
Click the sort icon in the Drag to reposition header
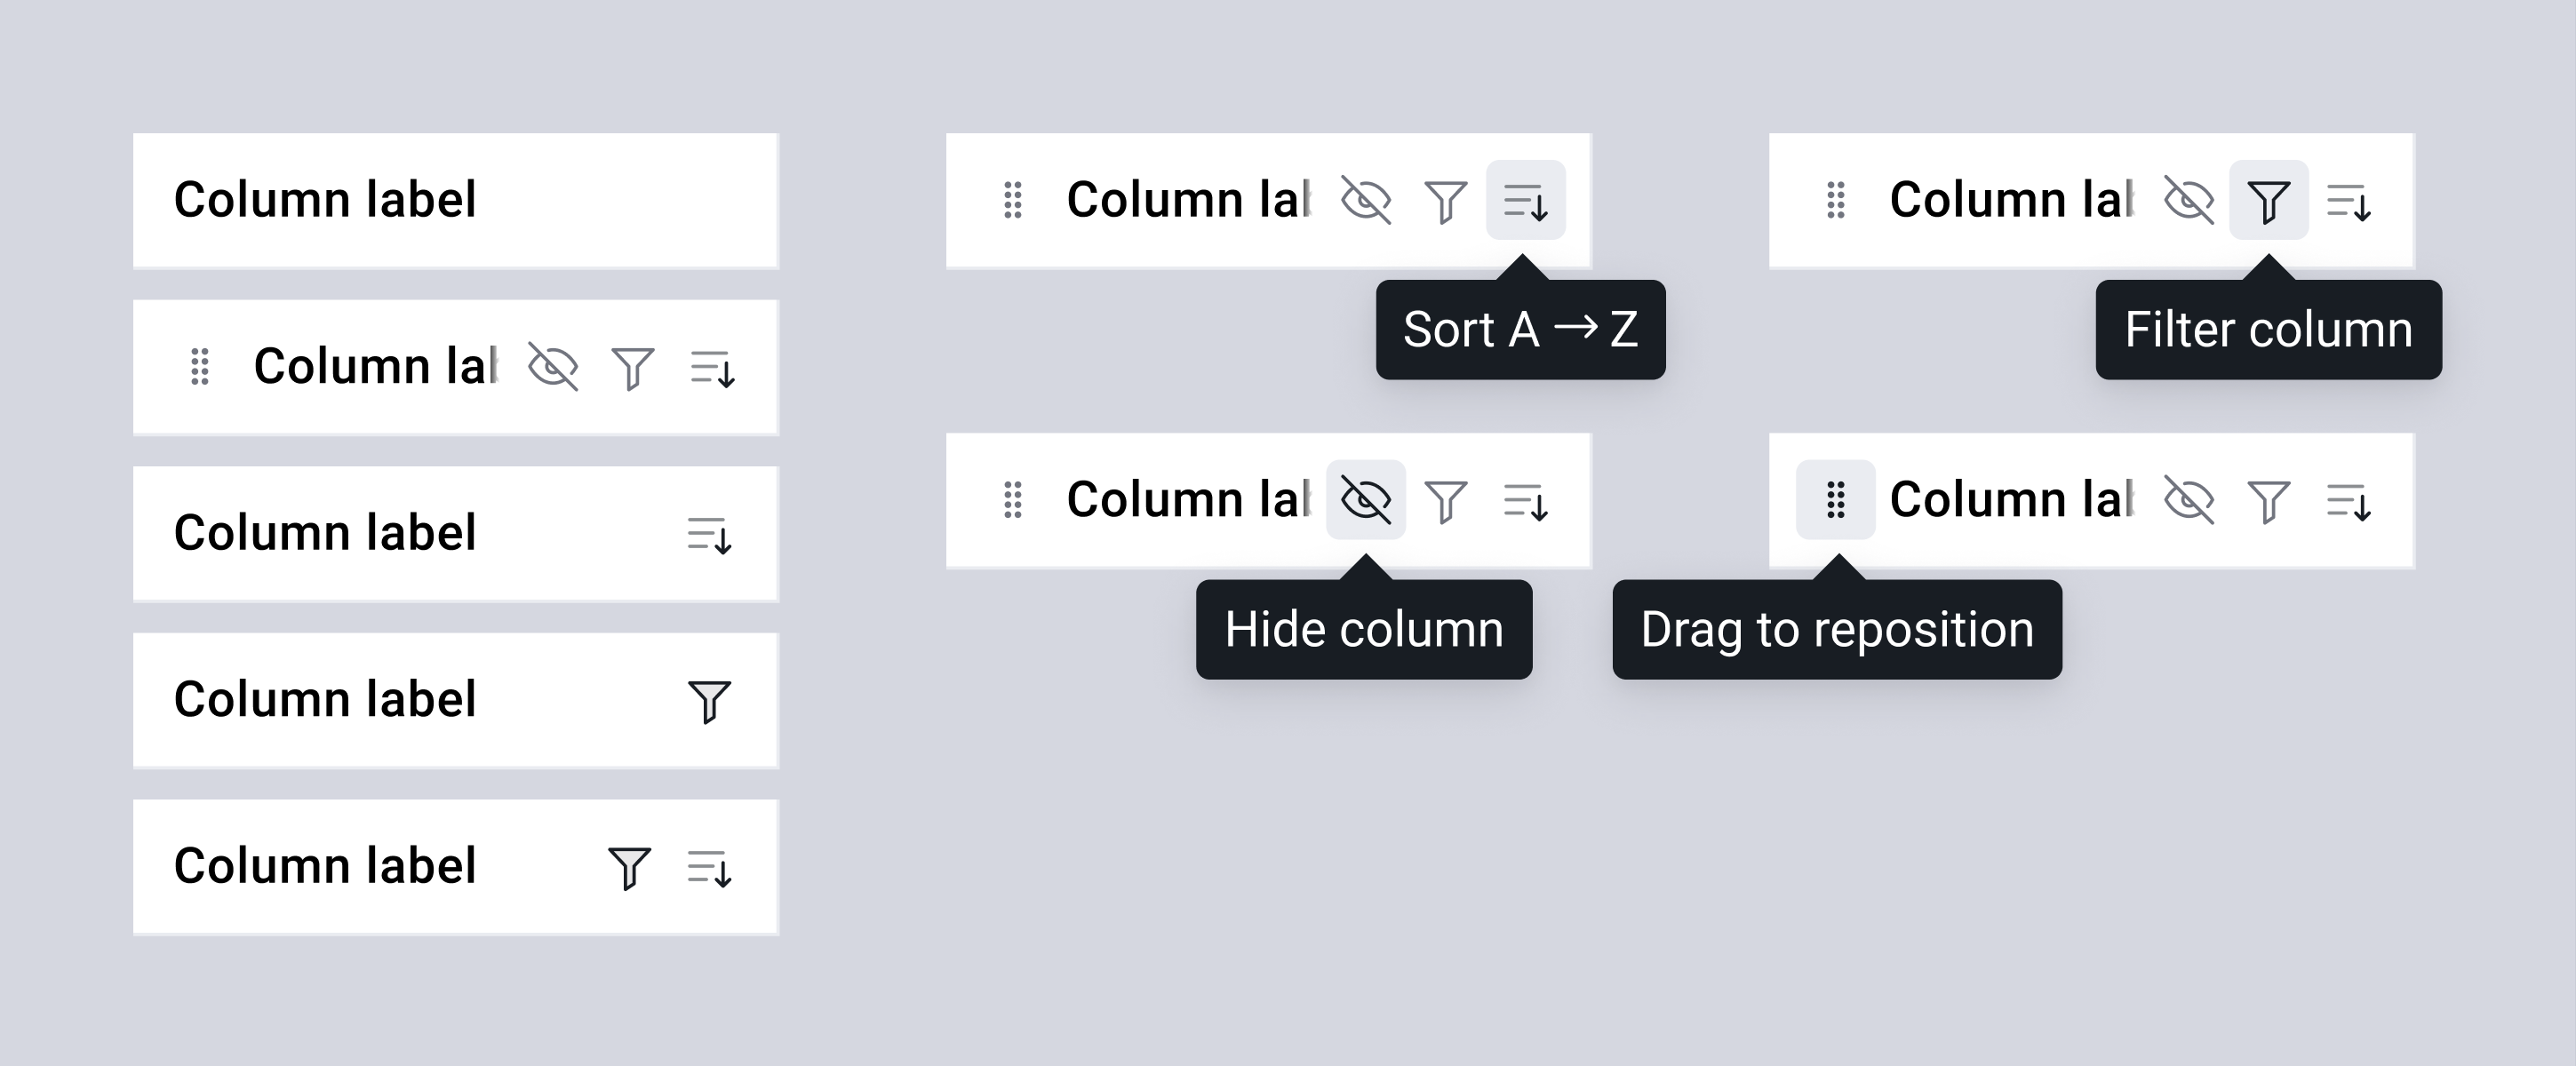tap(2349, 501)
